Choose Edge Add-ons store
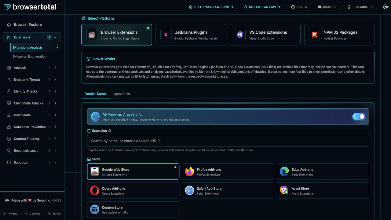391x220 pixels. (323, 171)
